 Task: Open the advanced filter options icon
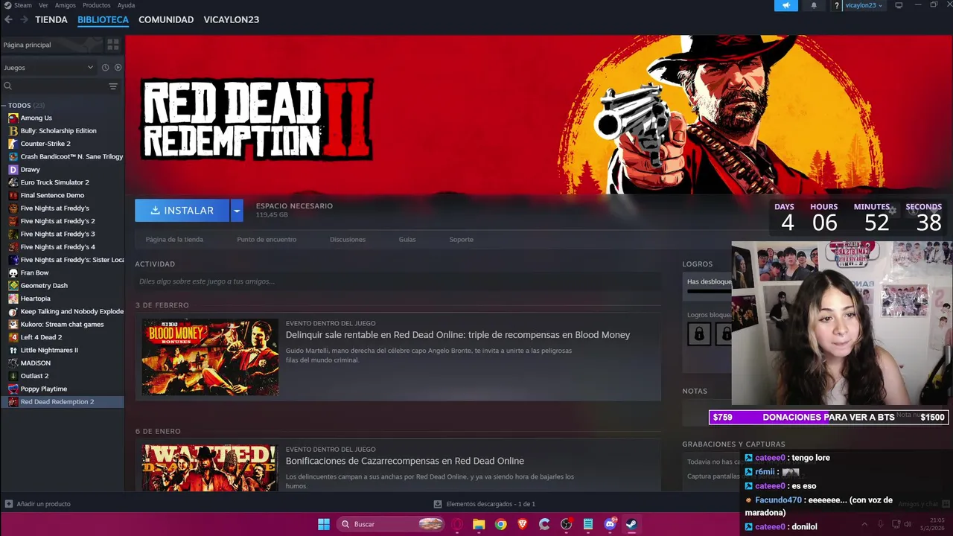coord(113,86)
